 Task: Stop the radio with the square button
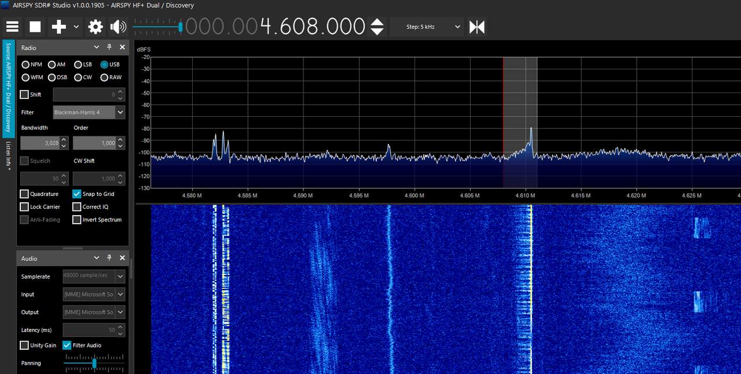[35, 27]
